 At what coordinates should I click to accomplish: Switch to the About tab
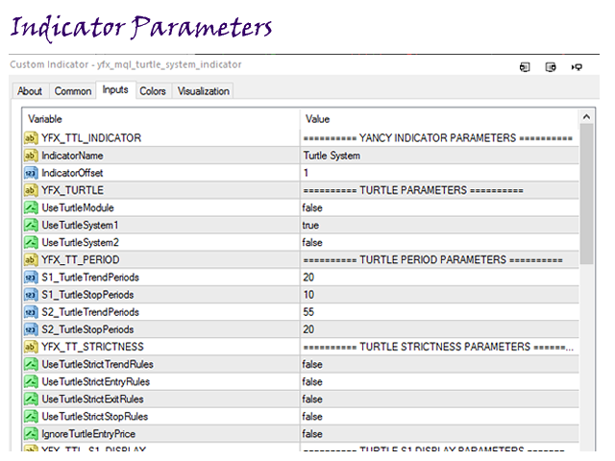tap(30, 91)
